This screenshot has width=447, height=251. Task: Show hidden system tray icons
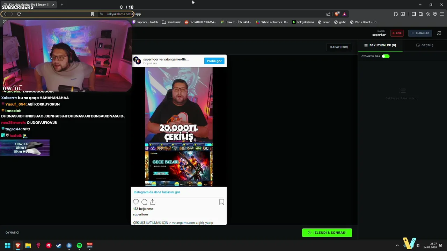point(397,245)
